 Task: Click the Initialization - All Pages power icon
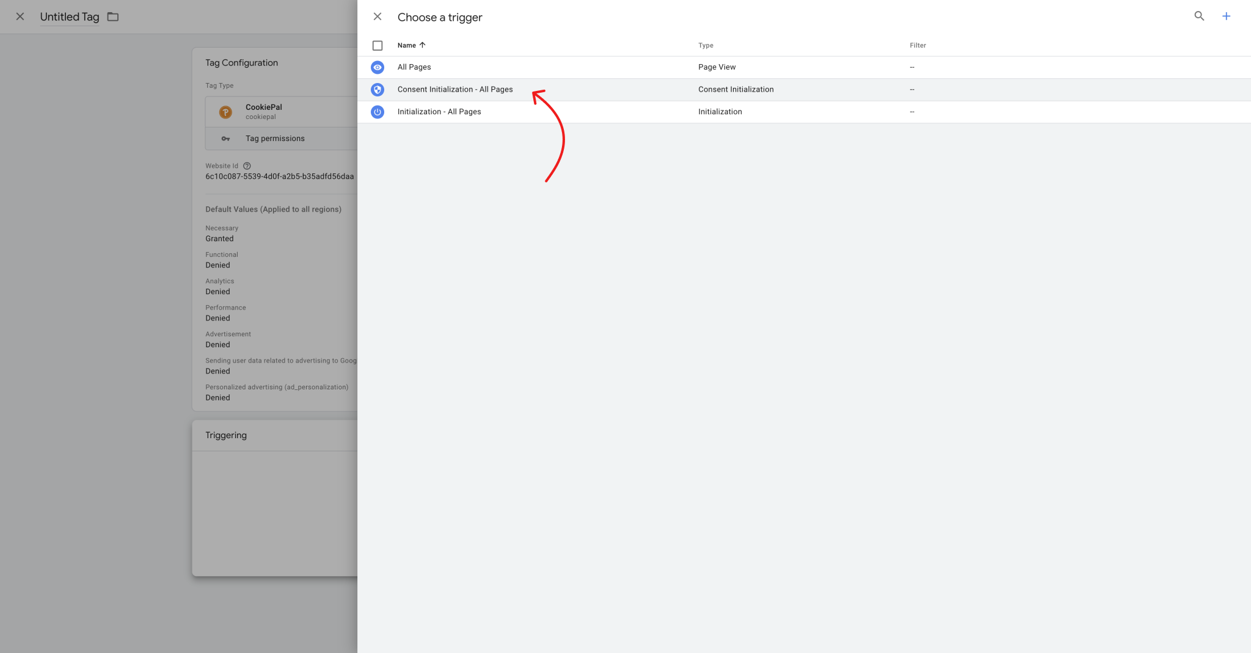(377, 112)
